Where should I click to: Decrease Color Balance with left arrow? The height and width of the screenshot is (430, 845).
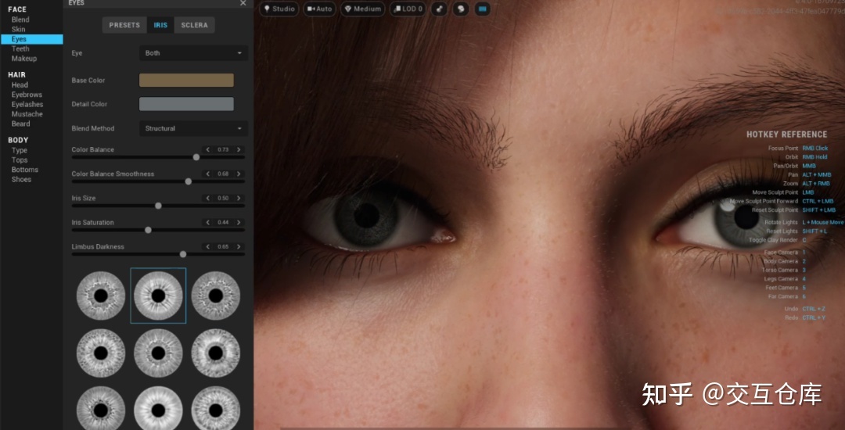(207, 149)
